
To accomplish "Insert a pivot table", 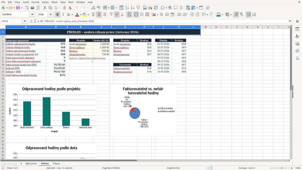I will pos(156,8).
